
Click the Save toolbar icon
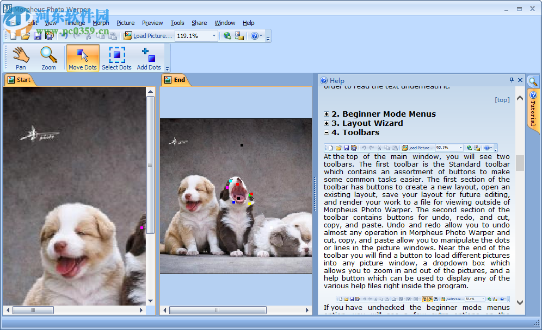[37, 36]
